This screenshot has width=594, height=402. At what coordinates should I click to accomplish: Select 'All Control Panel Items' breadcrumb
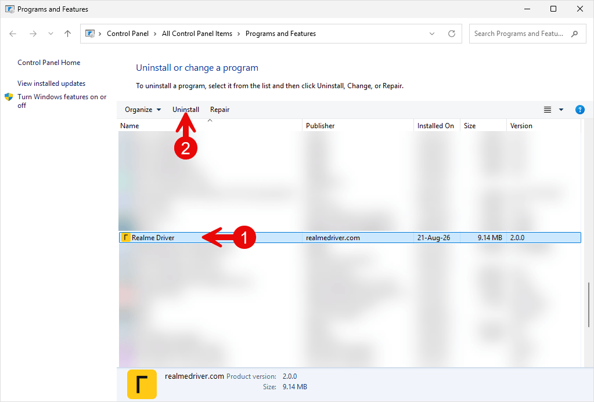(x=197, y=34)
